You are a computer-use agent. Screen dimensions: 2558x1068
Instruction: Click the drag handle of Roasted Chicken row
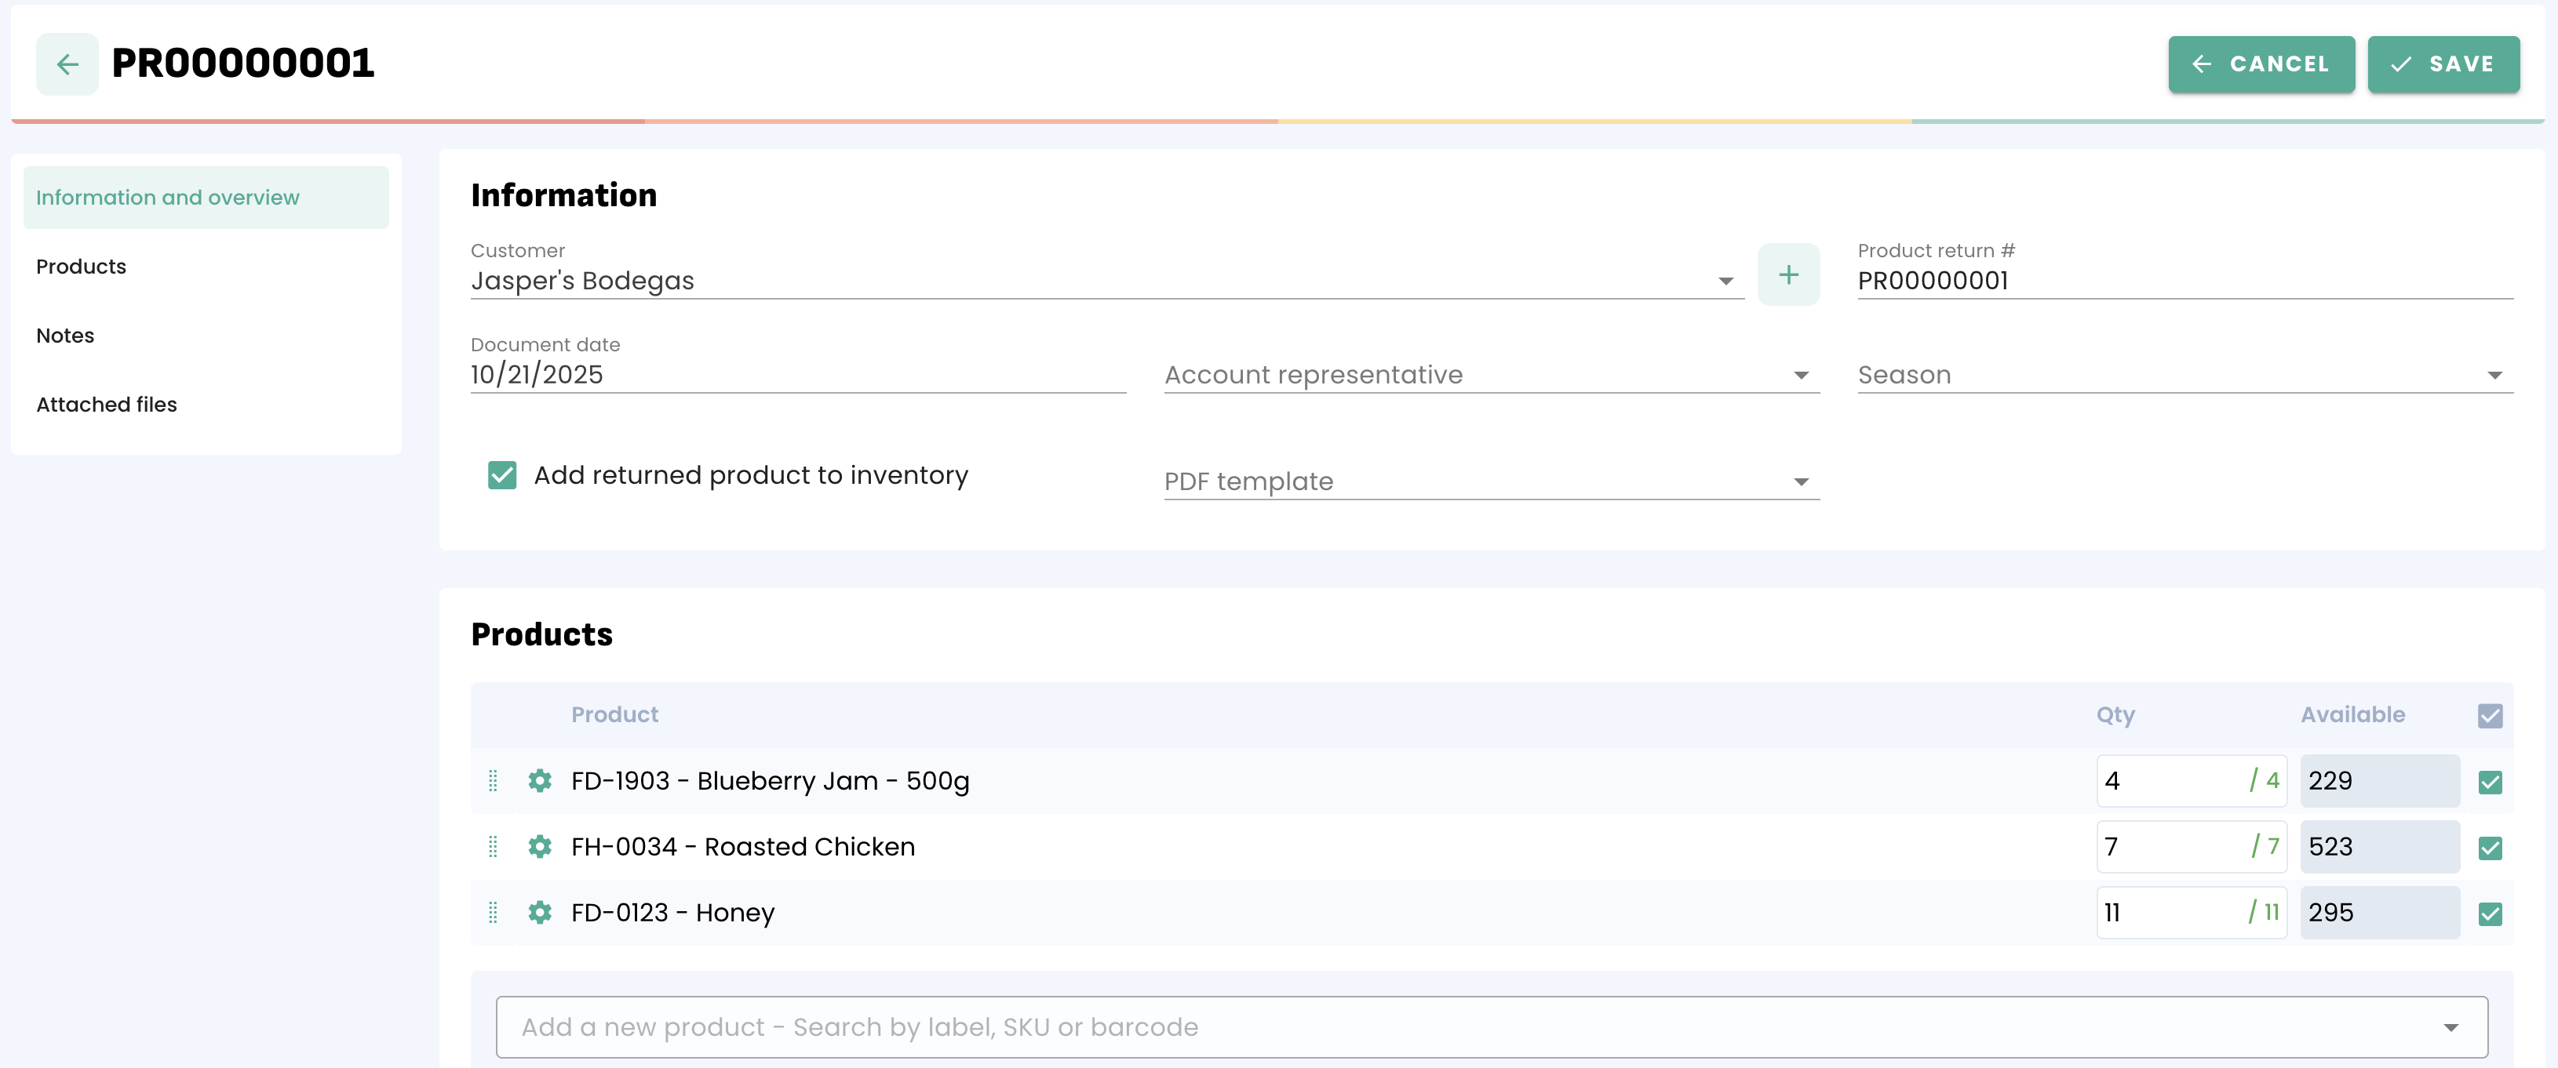tap(493, 847)
